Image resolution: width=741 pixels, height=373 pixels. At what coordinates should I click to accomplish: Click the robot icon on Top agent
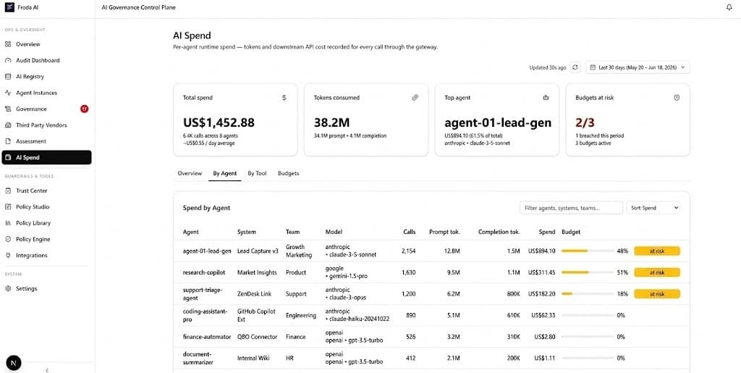coord(546,98)
